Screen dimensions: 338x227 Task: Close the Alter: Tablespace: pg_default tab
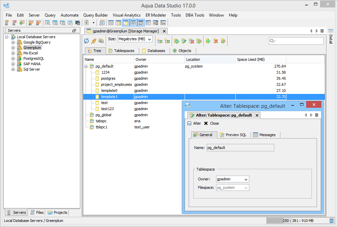tap(257, 115)
